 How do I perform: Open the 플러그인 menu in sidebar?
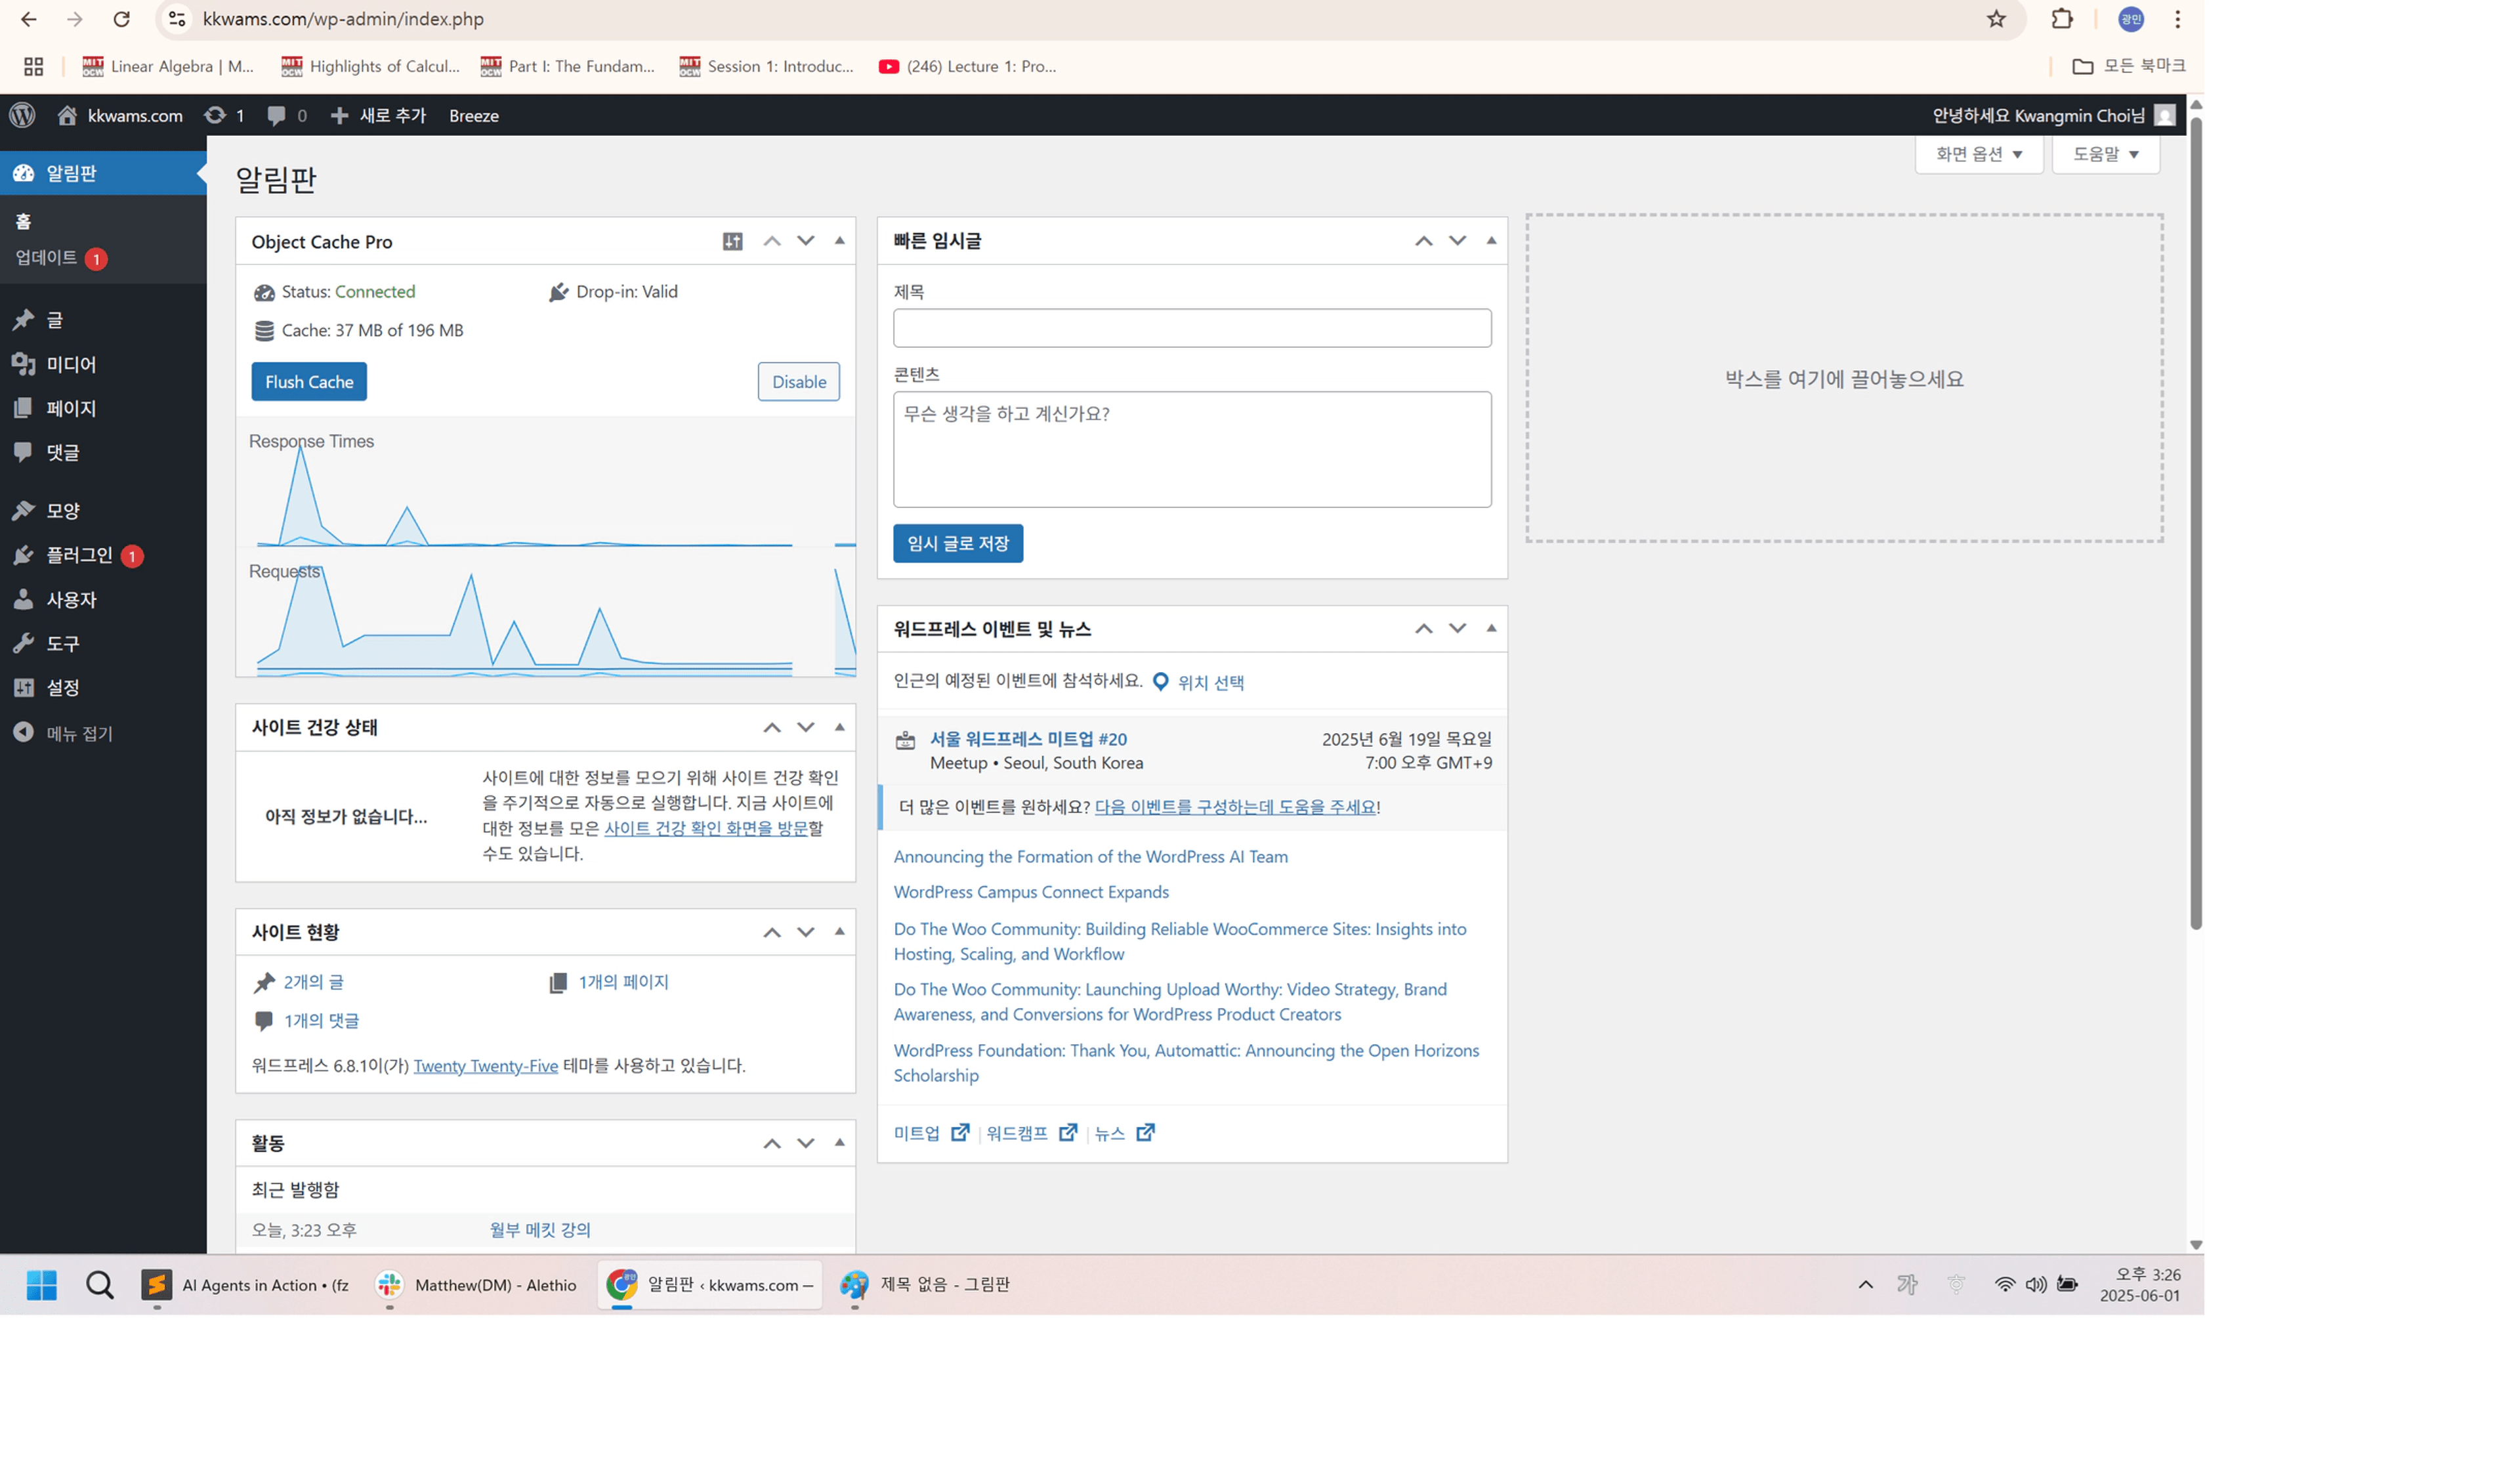tap(79, 555)
